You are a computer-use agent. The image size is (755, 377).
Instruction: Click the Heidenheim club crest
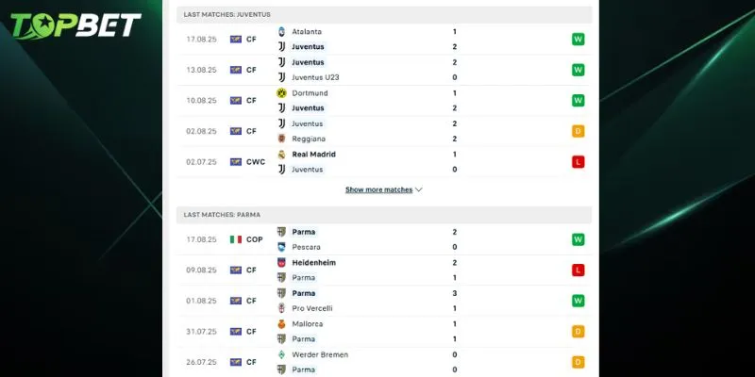click(281, 263)
